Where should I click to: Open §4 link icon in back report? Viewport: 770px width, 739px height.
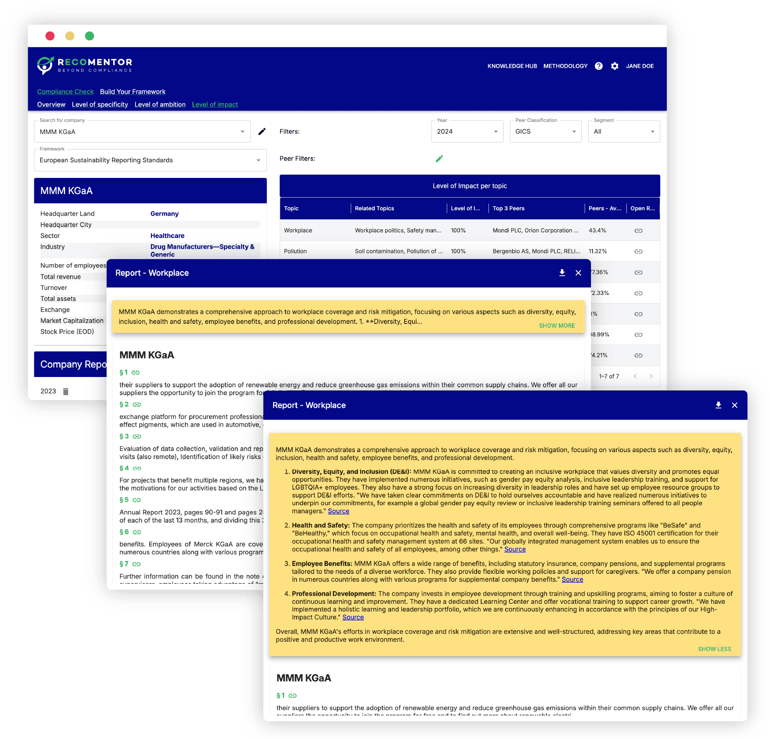137,468
